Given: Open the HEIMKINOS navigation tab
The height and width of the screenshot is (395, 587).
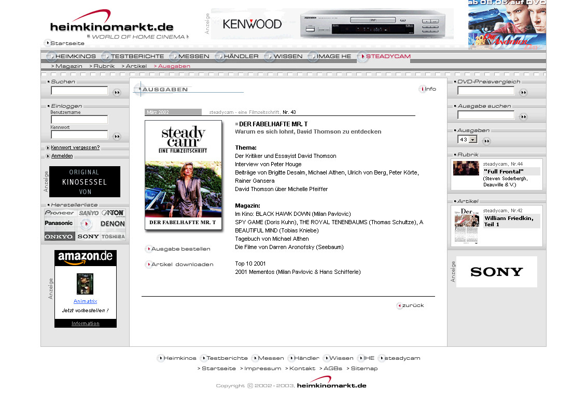Looking at the screenshot, I should (x=71, y=56).
